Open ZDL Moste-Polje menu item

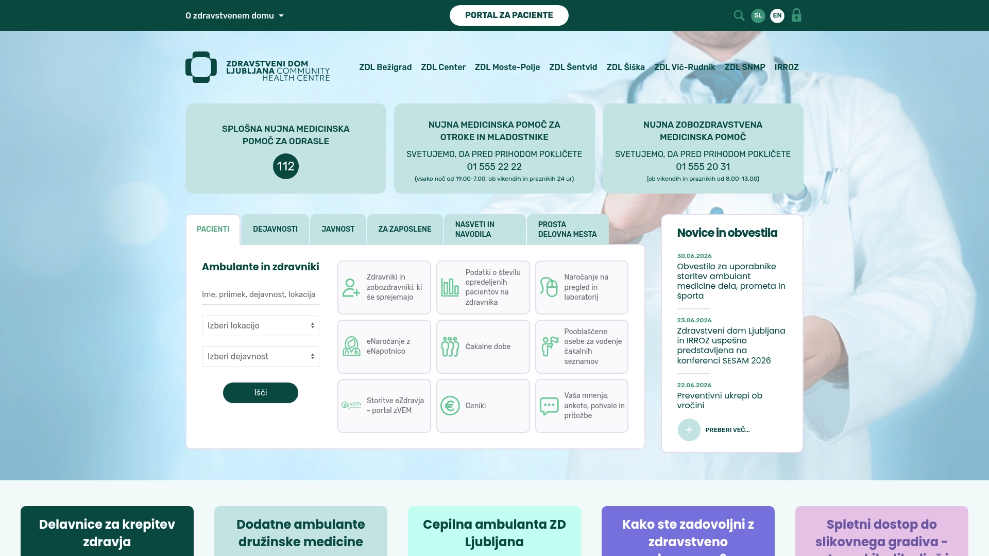507,67
